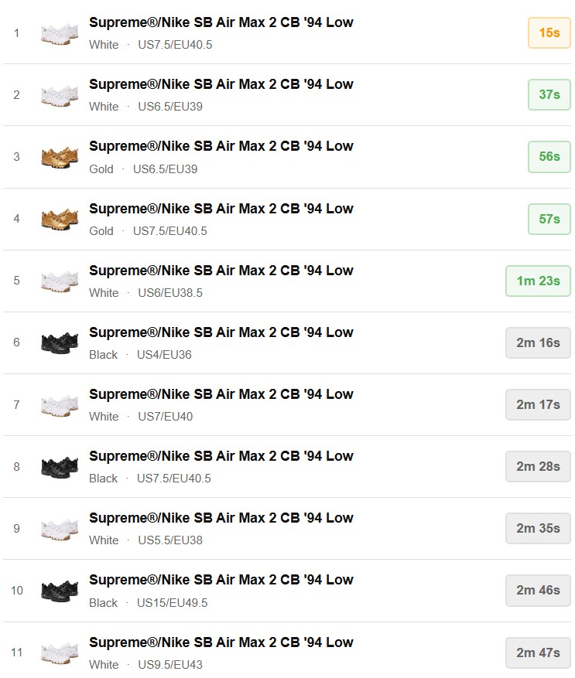Click the gray 2m 16s badge
Screen dimensions: 575x678
coord(538,342)
